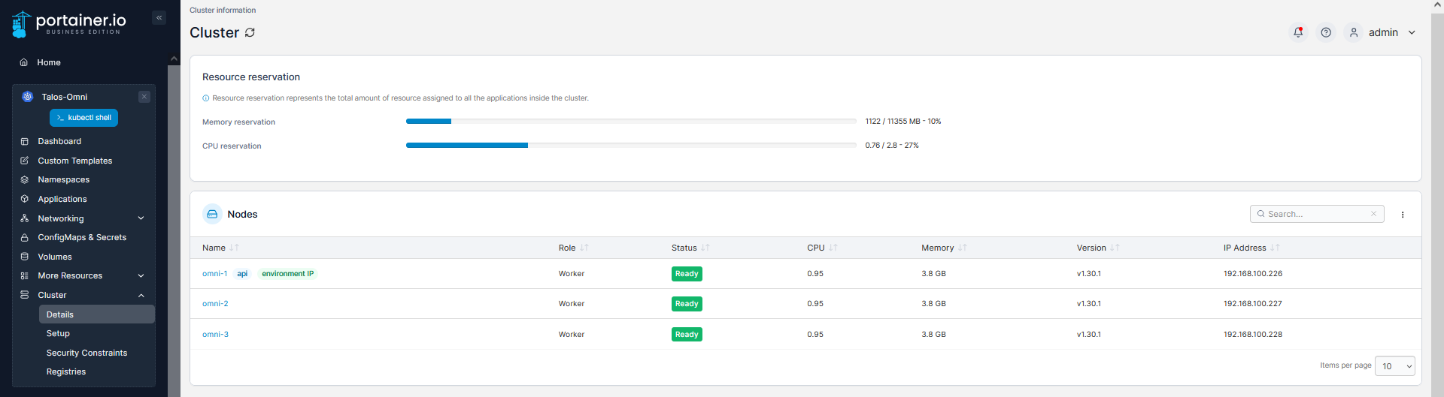Click the Portainer.io logo
The image size is (1444, 397).
click(67, 23)
